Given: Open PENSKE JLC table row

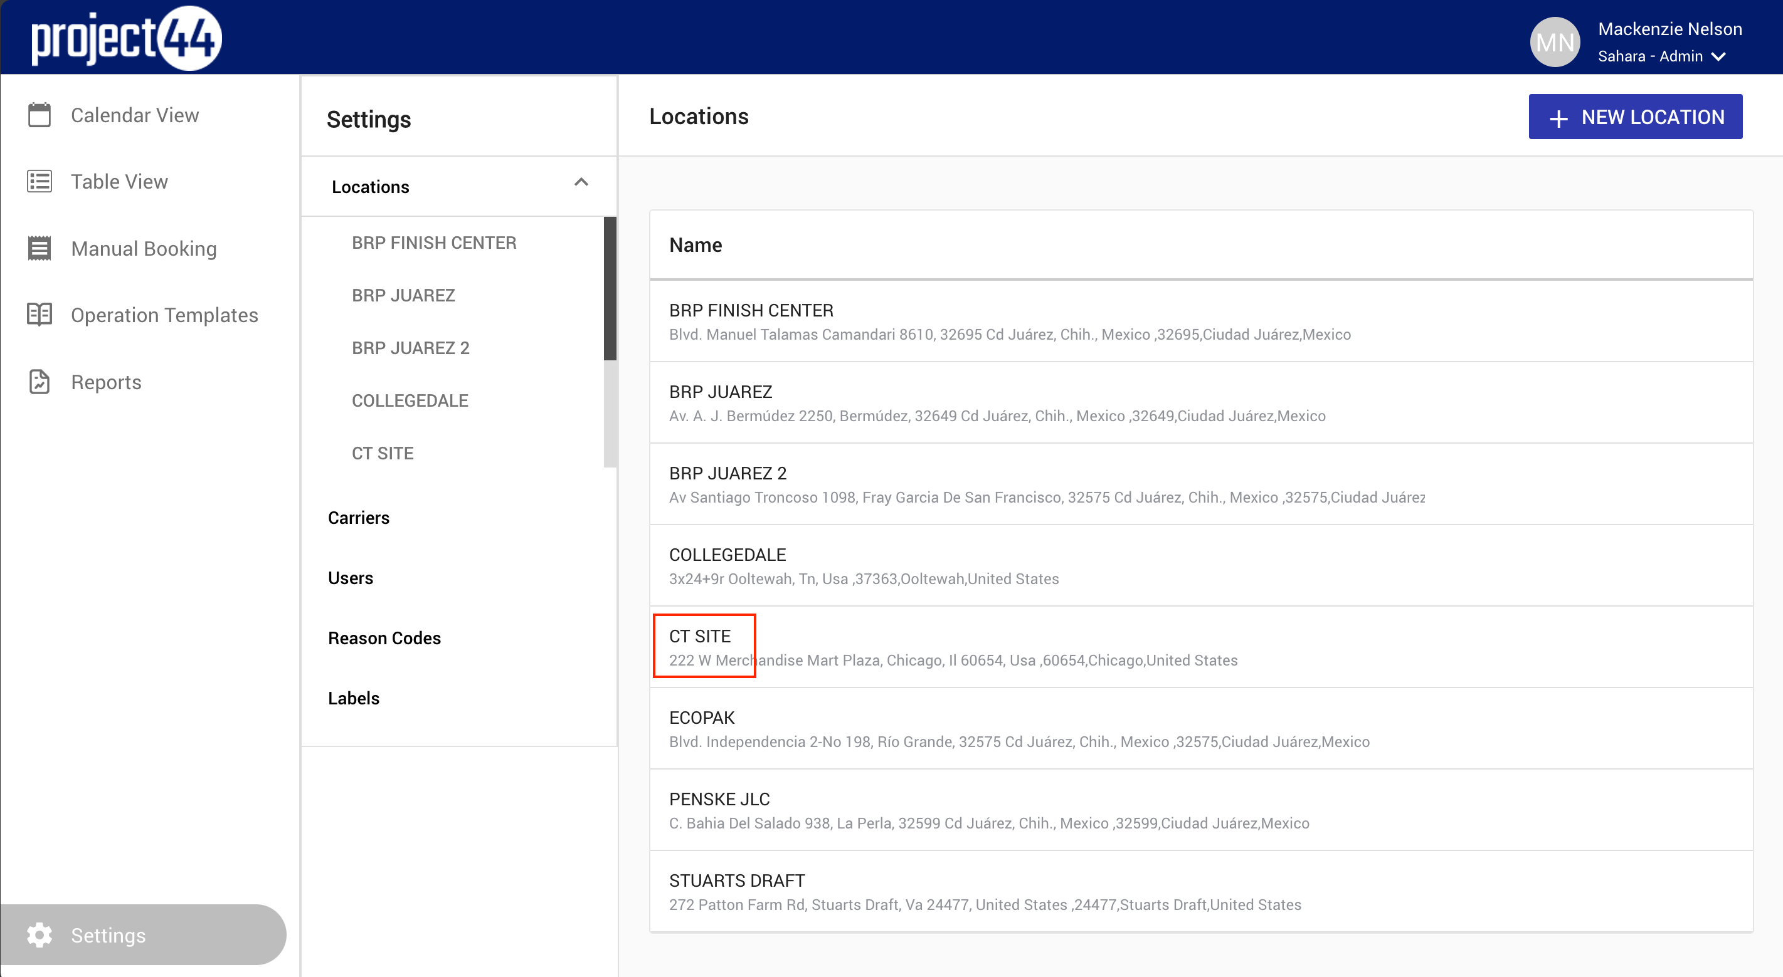Looking at the screenshot, I should (1201, 810).
